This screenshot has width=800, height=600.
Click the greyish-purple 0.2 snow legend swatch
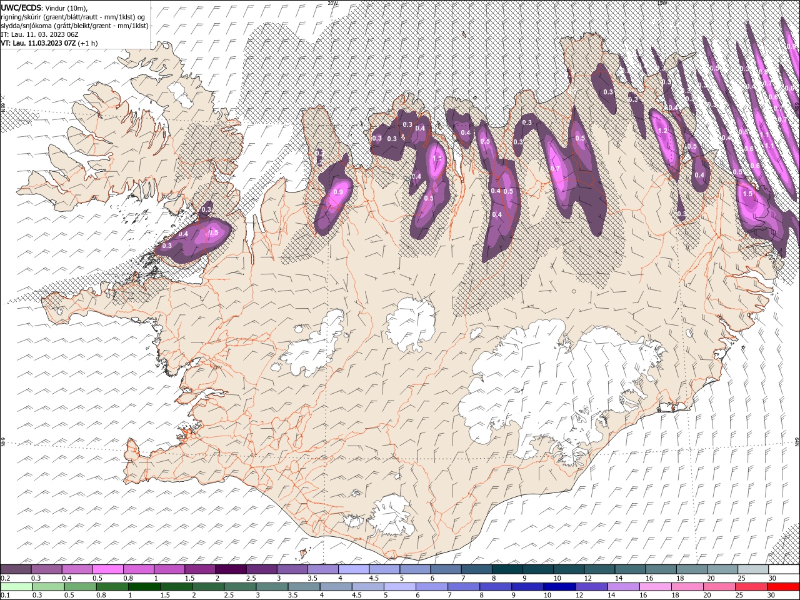click(x=16, y=569)
